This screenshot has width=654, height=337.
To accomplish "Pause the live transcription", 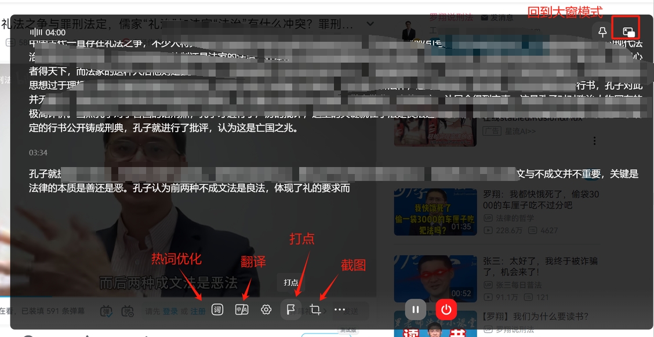I will coord(416,310).
